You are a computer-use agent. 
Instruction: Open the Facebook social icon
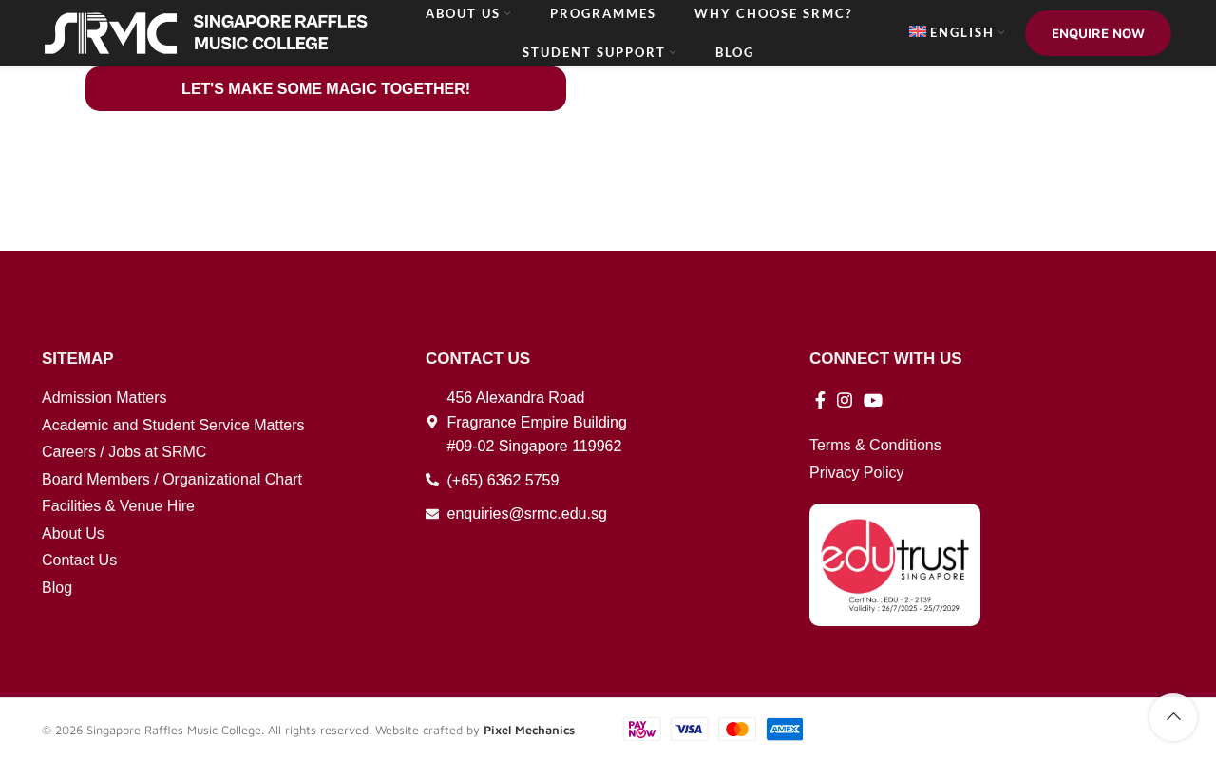pos(820,400)
